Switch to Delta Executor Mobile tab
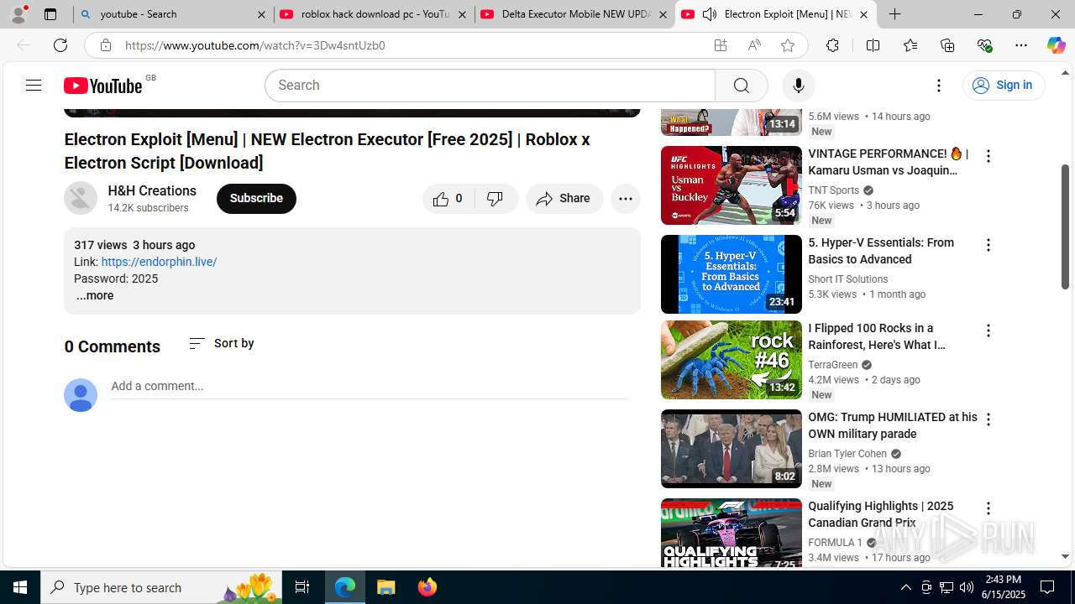Image resolution: width=1075 pixels, height=604 pixels. [575, 14]
